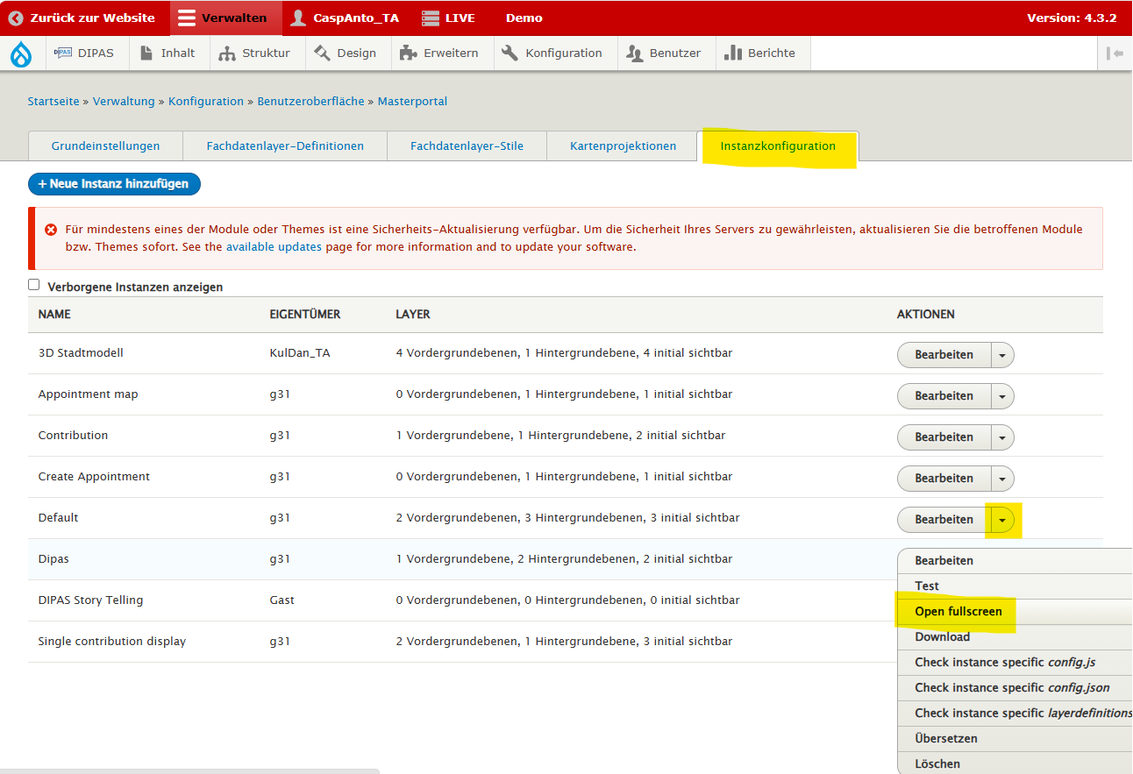Screen dimensions: 1133x774
Task: Click the toolbar orientation toggle icon
Action: [x=1115, y=53]
